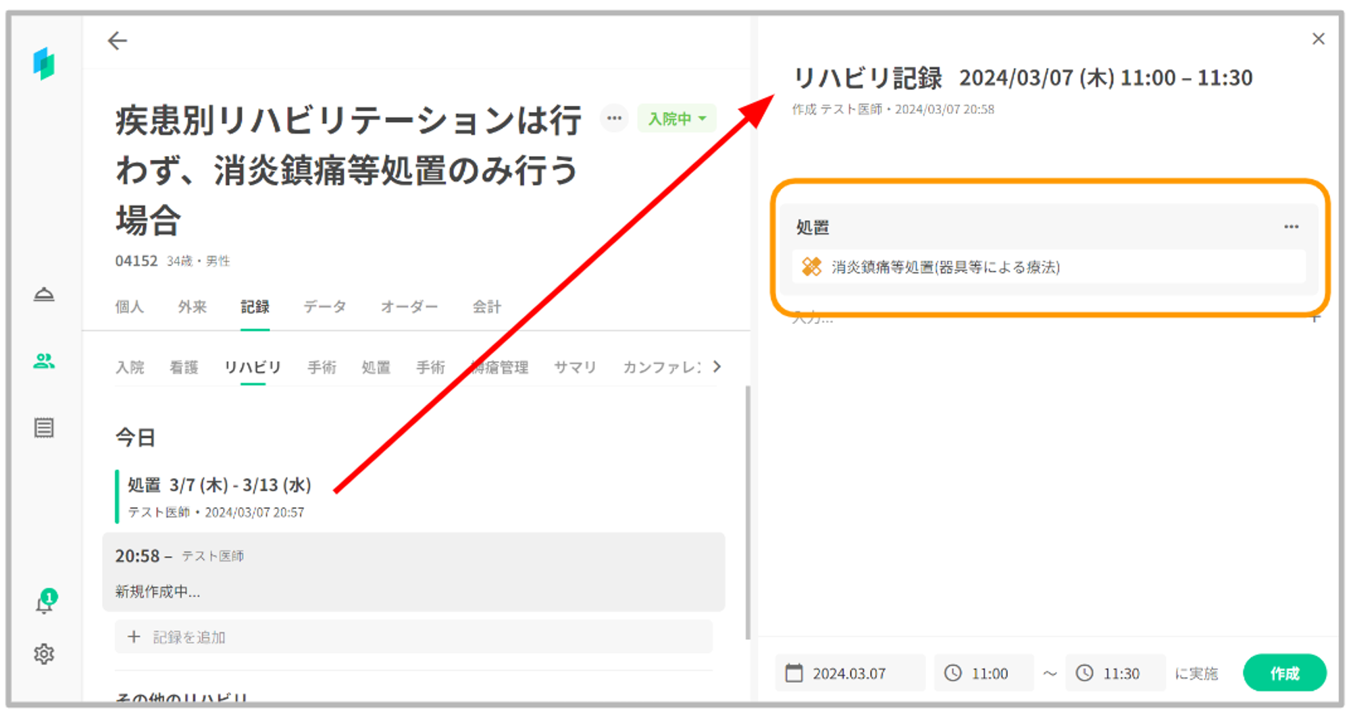Switch to the 個人 tab
Viewport: 1351px width, 721px height.
(x=129, y=307)
